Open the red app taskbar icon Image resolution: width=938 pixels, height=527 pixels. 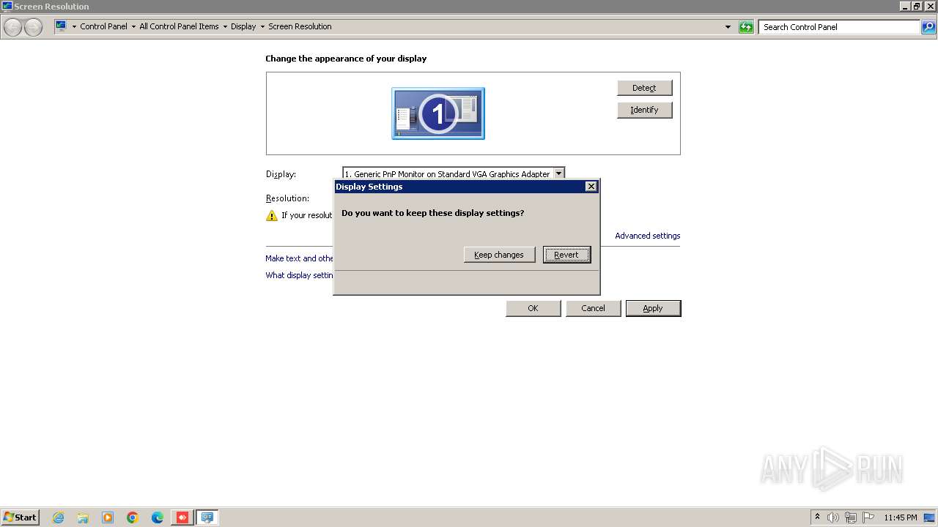coord(182,517)
